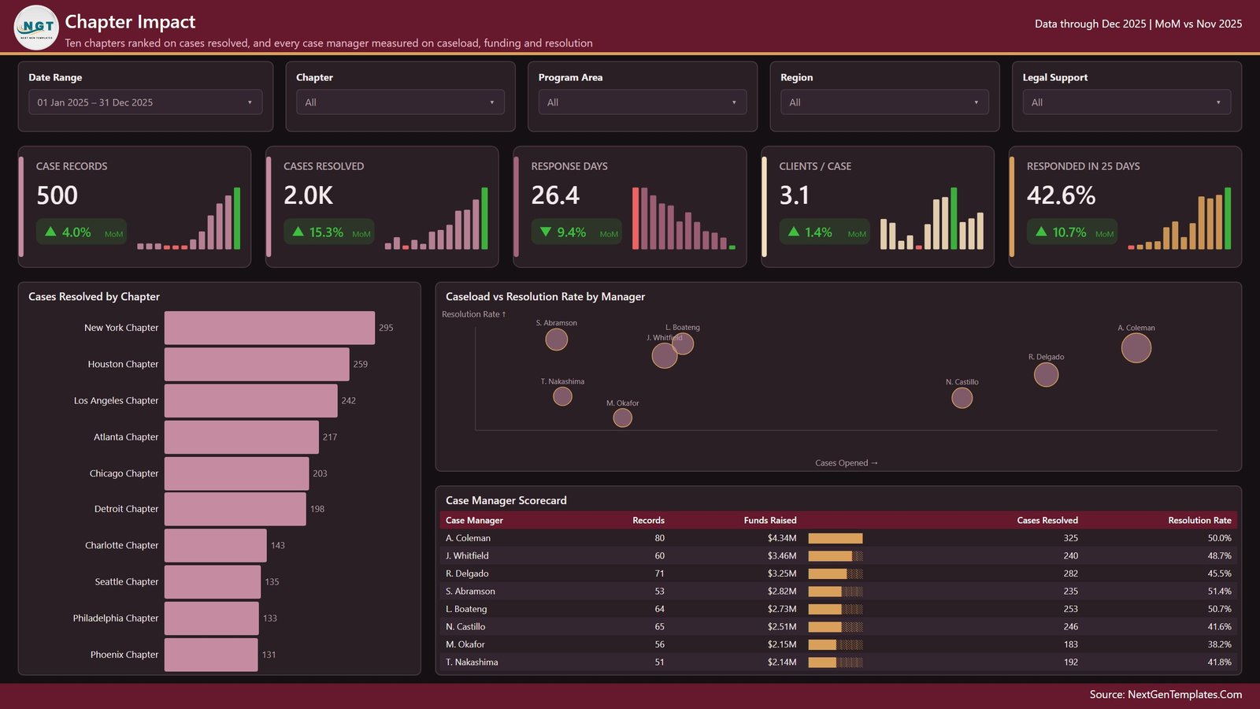Click the NGT logo icon
The height and width of the screenshot is (709, 1260).
coord(36,28)
